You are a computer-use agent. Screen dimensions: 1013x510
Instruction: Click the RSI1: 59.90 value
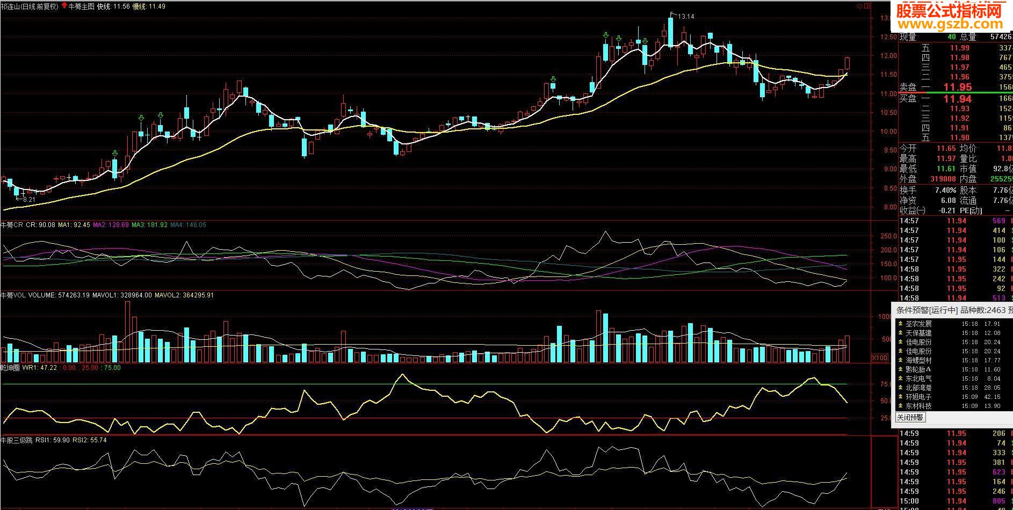(x=53, y=440)
